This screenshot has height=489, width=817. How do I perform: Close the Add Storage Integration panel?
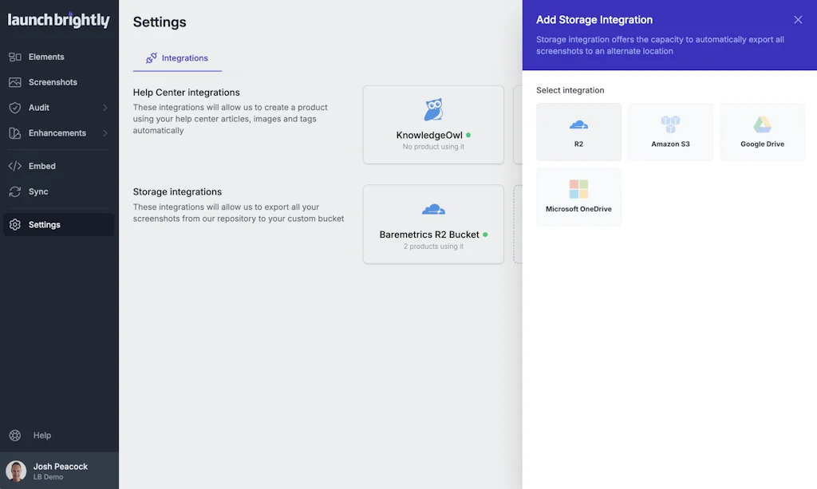click(798, 20)
